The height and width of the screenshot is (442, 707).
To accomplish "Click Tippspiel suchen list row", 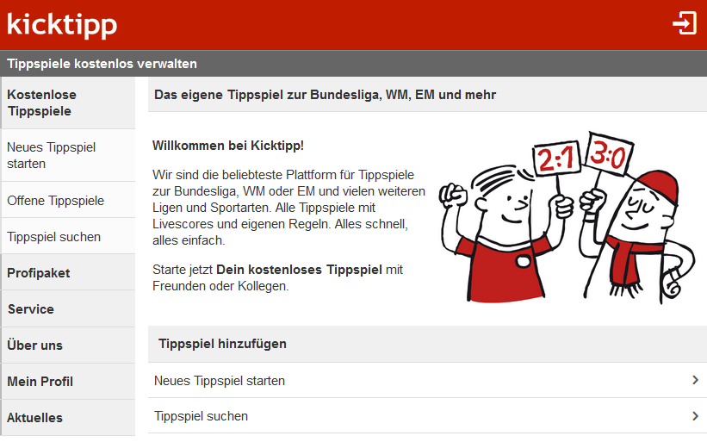I will click(x=427, y=416).
